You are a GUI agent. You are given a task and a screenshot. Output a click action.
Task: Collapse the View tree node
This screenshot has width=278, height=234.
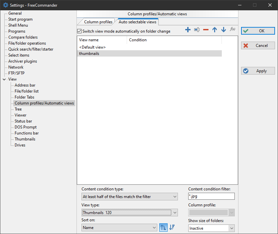4,79
